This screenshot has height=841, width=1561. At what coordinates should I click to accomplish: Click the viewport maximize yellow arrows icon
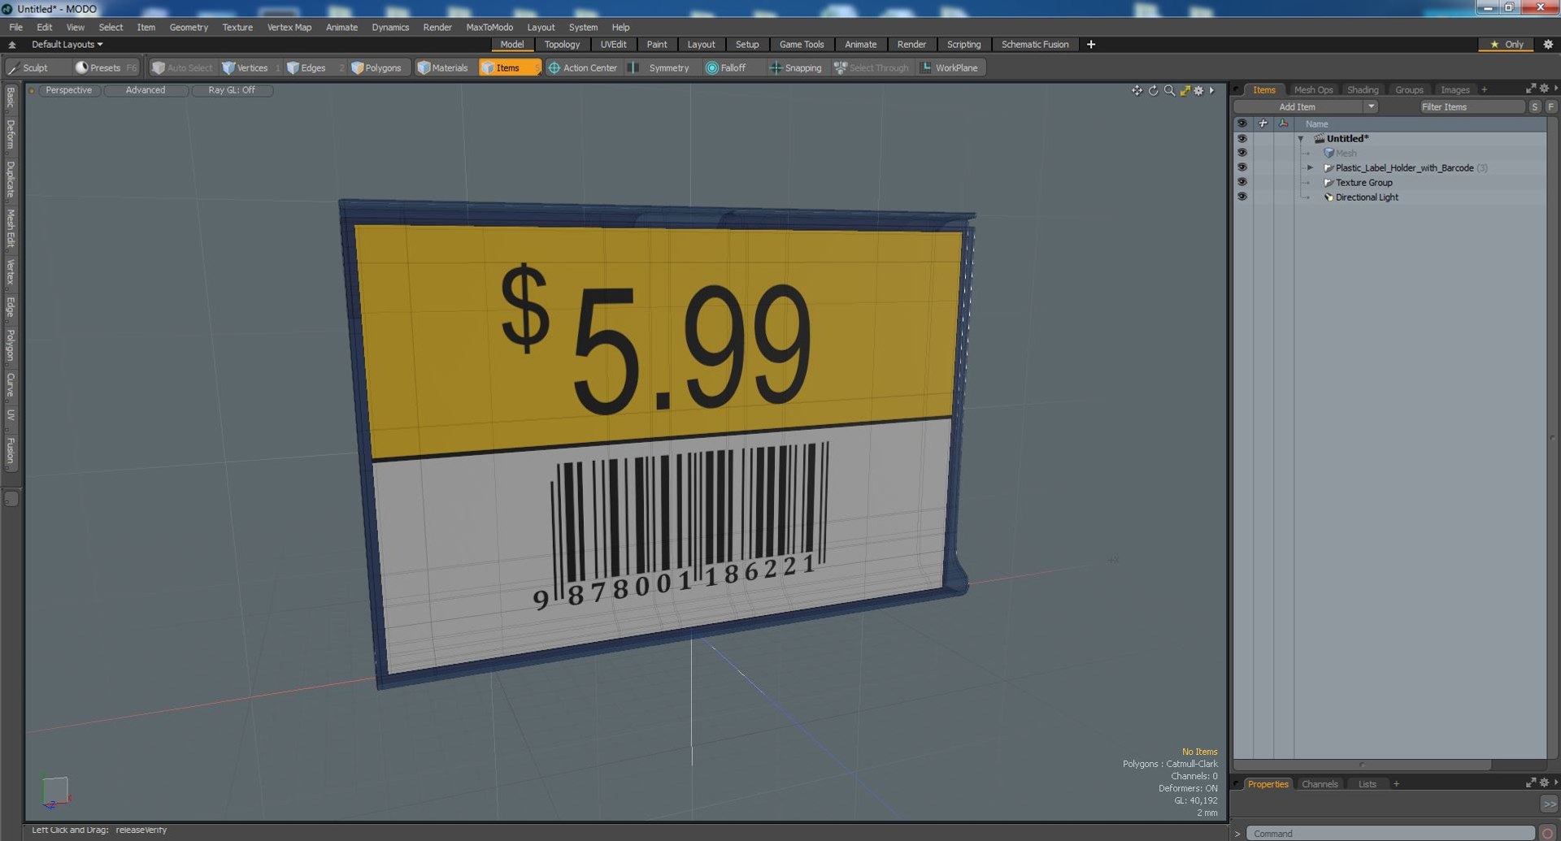point(1185,90)
